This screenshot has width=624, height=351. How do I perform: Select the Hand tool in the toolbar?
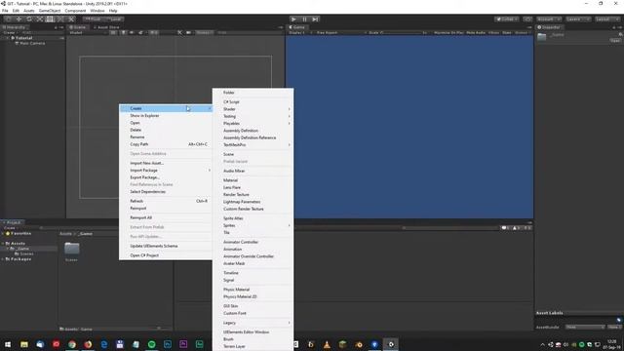pyautogui.click(x=8, y=19)
